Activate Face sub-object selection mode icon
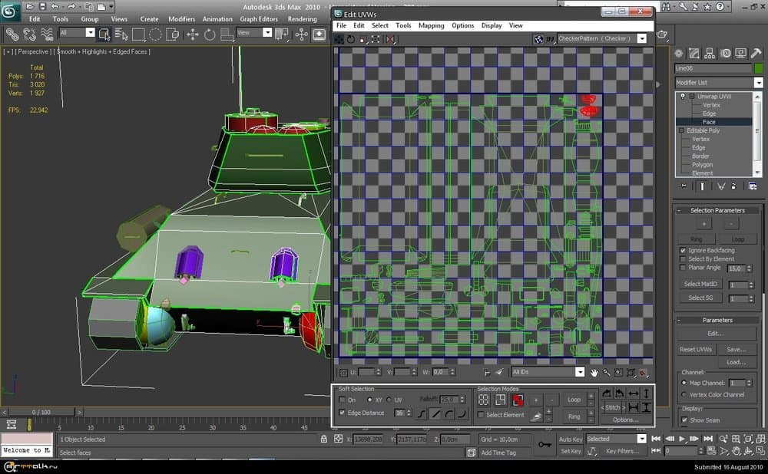768x474 pixels. [518, 400]
